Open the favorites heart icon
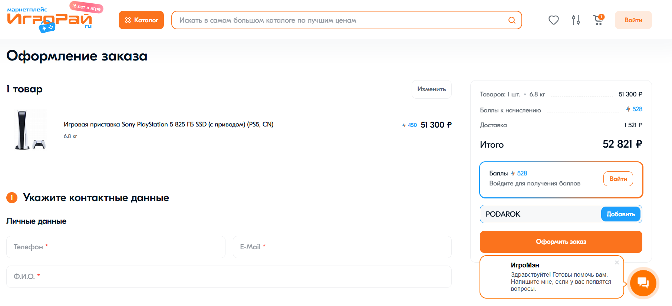Screen dimensions: 672x306 (x=553, y=20)
